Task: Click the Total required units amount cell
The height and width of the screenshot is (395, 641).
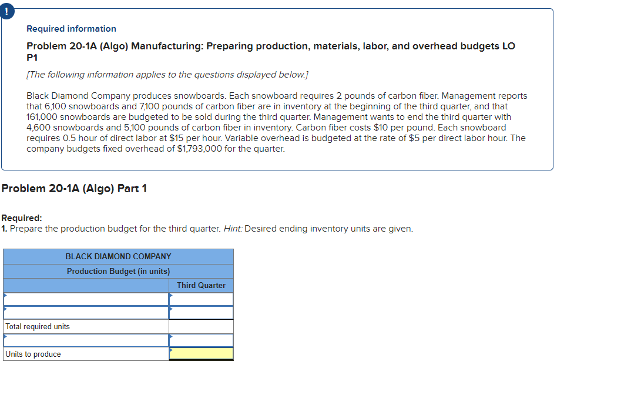Action: coord(202,326)
